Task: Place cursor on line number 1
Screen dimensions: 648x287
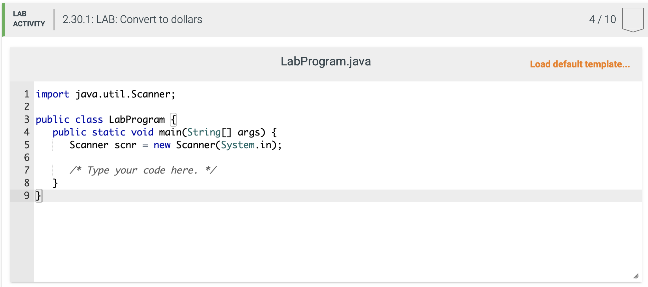Action: (27, 94)
